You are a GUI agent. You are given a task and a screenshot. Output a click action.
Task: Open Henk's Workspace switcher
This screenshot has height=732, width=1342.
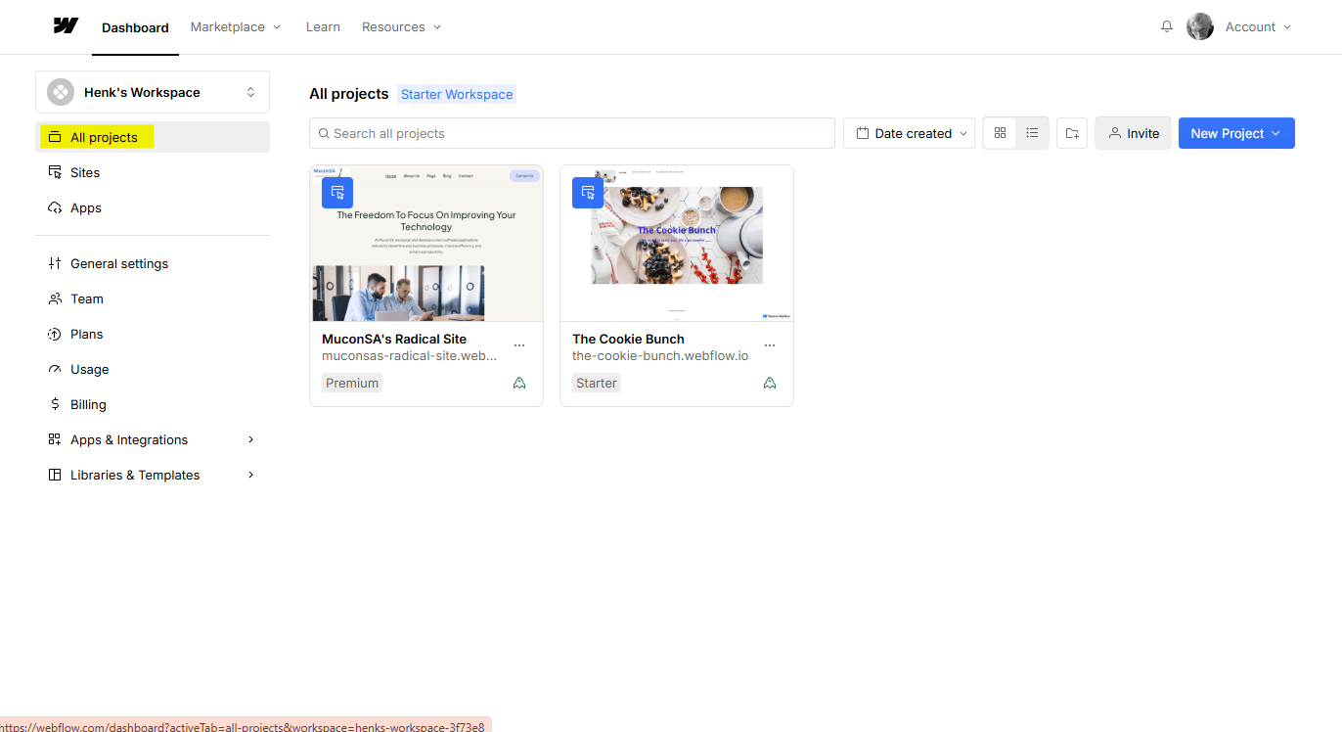point(153,92)
